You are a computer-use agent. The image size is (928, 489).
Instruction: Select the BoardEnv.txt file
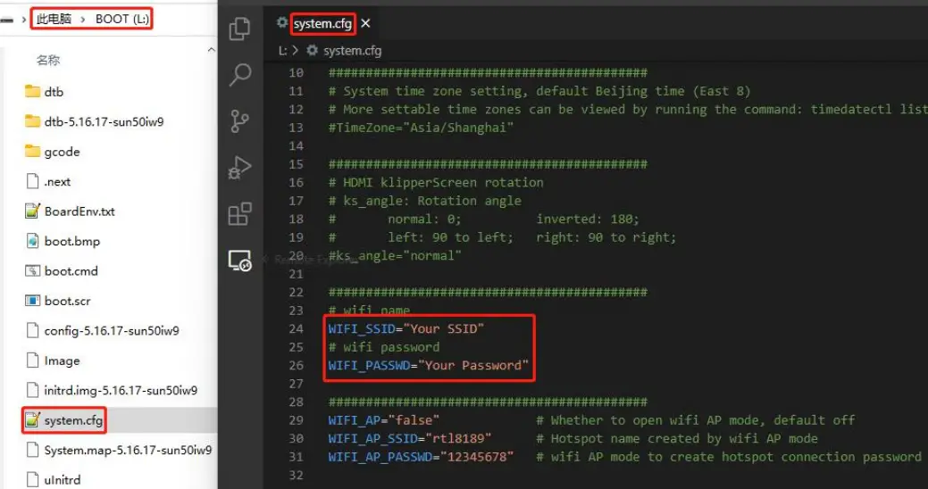[79, 211]
